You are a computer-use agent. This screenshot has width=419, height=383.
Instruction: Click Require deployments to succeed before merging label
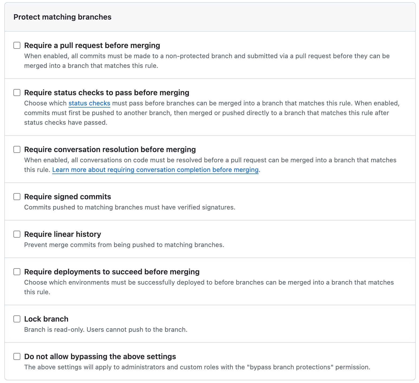(112, 272)
